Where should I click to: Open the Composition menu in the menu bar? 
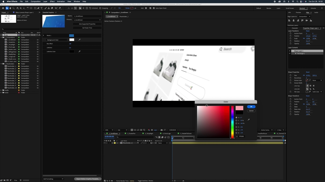click(x=36, y=2)
